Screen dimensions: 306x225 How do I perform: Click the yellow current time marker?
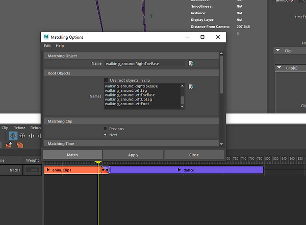tap(98, 162)
